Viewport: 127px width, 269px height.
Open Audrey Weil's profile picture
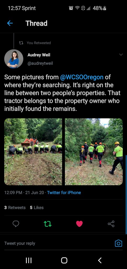pyautogui.click(x=14, y=59)
